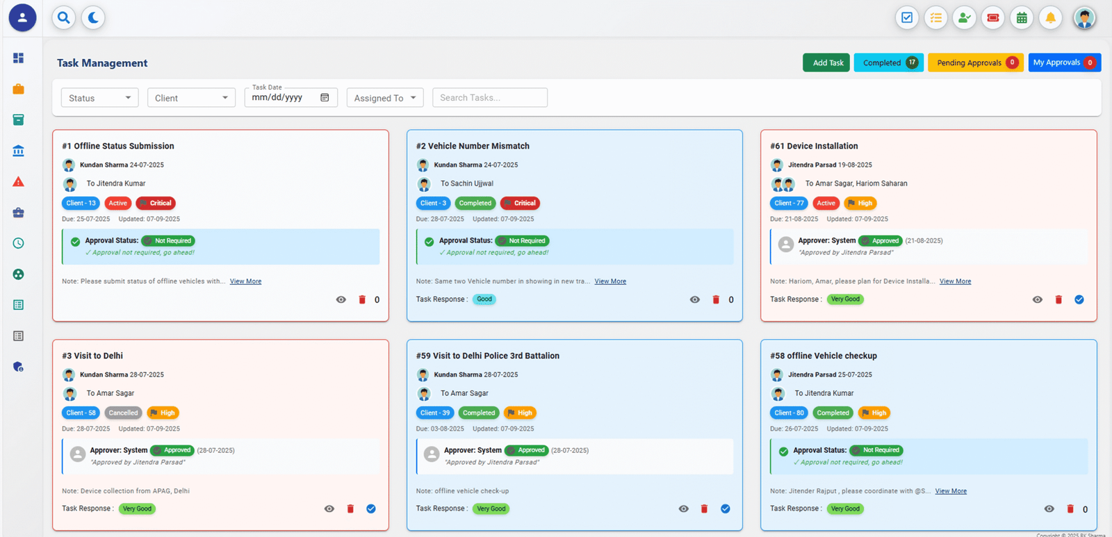Delete task #2 Vehicle Number Mismatch

tap(716, 299)
